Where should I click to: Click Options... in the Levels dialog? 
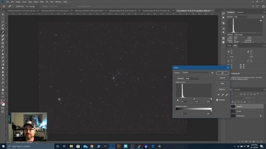pyautogui.click(x=222, y=89)
